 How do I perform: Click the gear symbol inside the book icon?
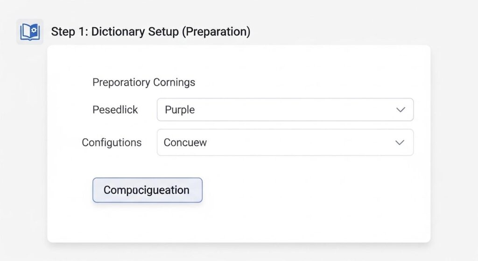33,30
